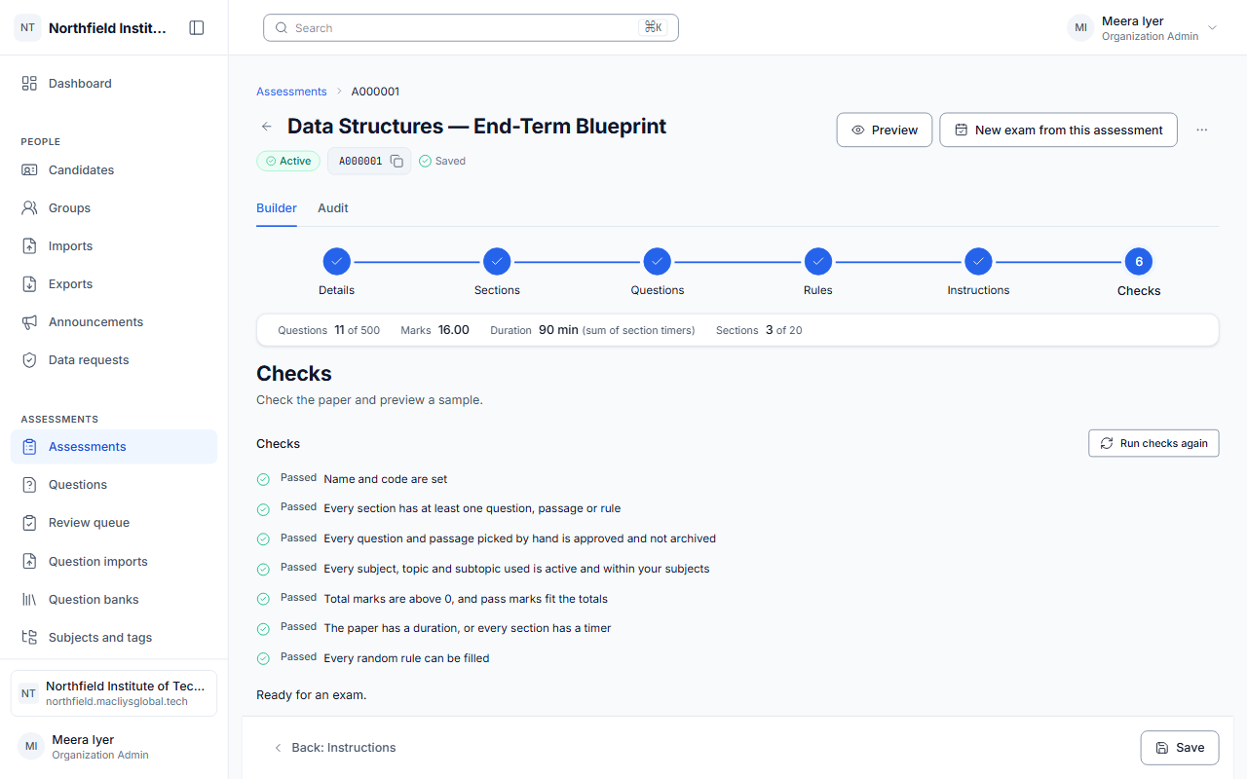Click New exam from this assessment
The width and height of the screenshot is (1247, 779).
pyautogui.click(x=1058, y=130)
